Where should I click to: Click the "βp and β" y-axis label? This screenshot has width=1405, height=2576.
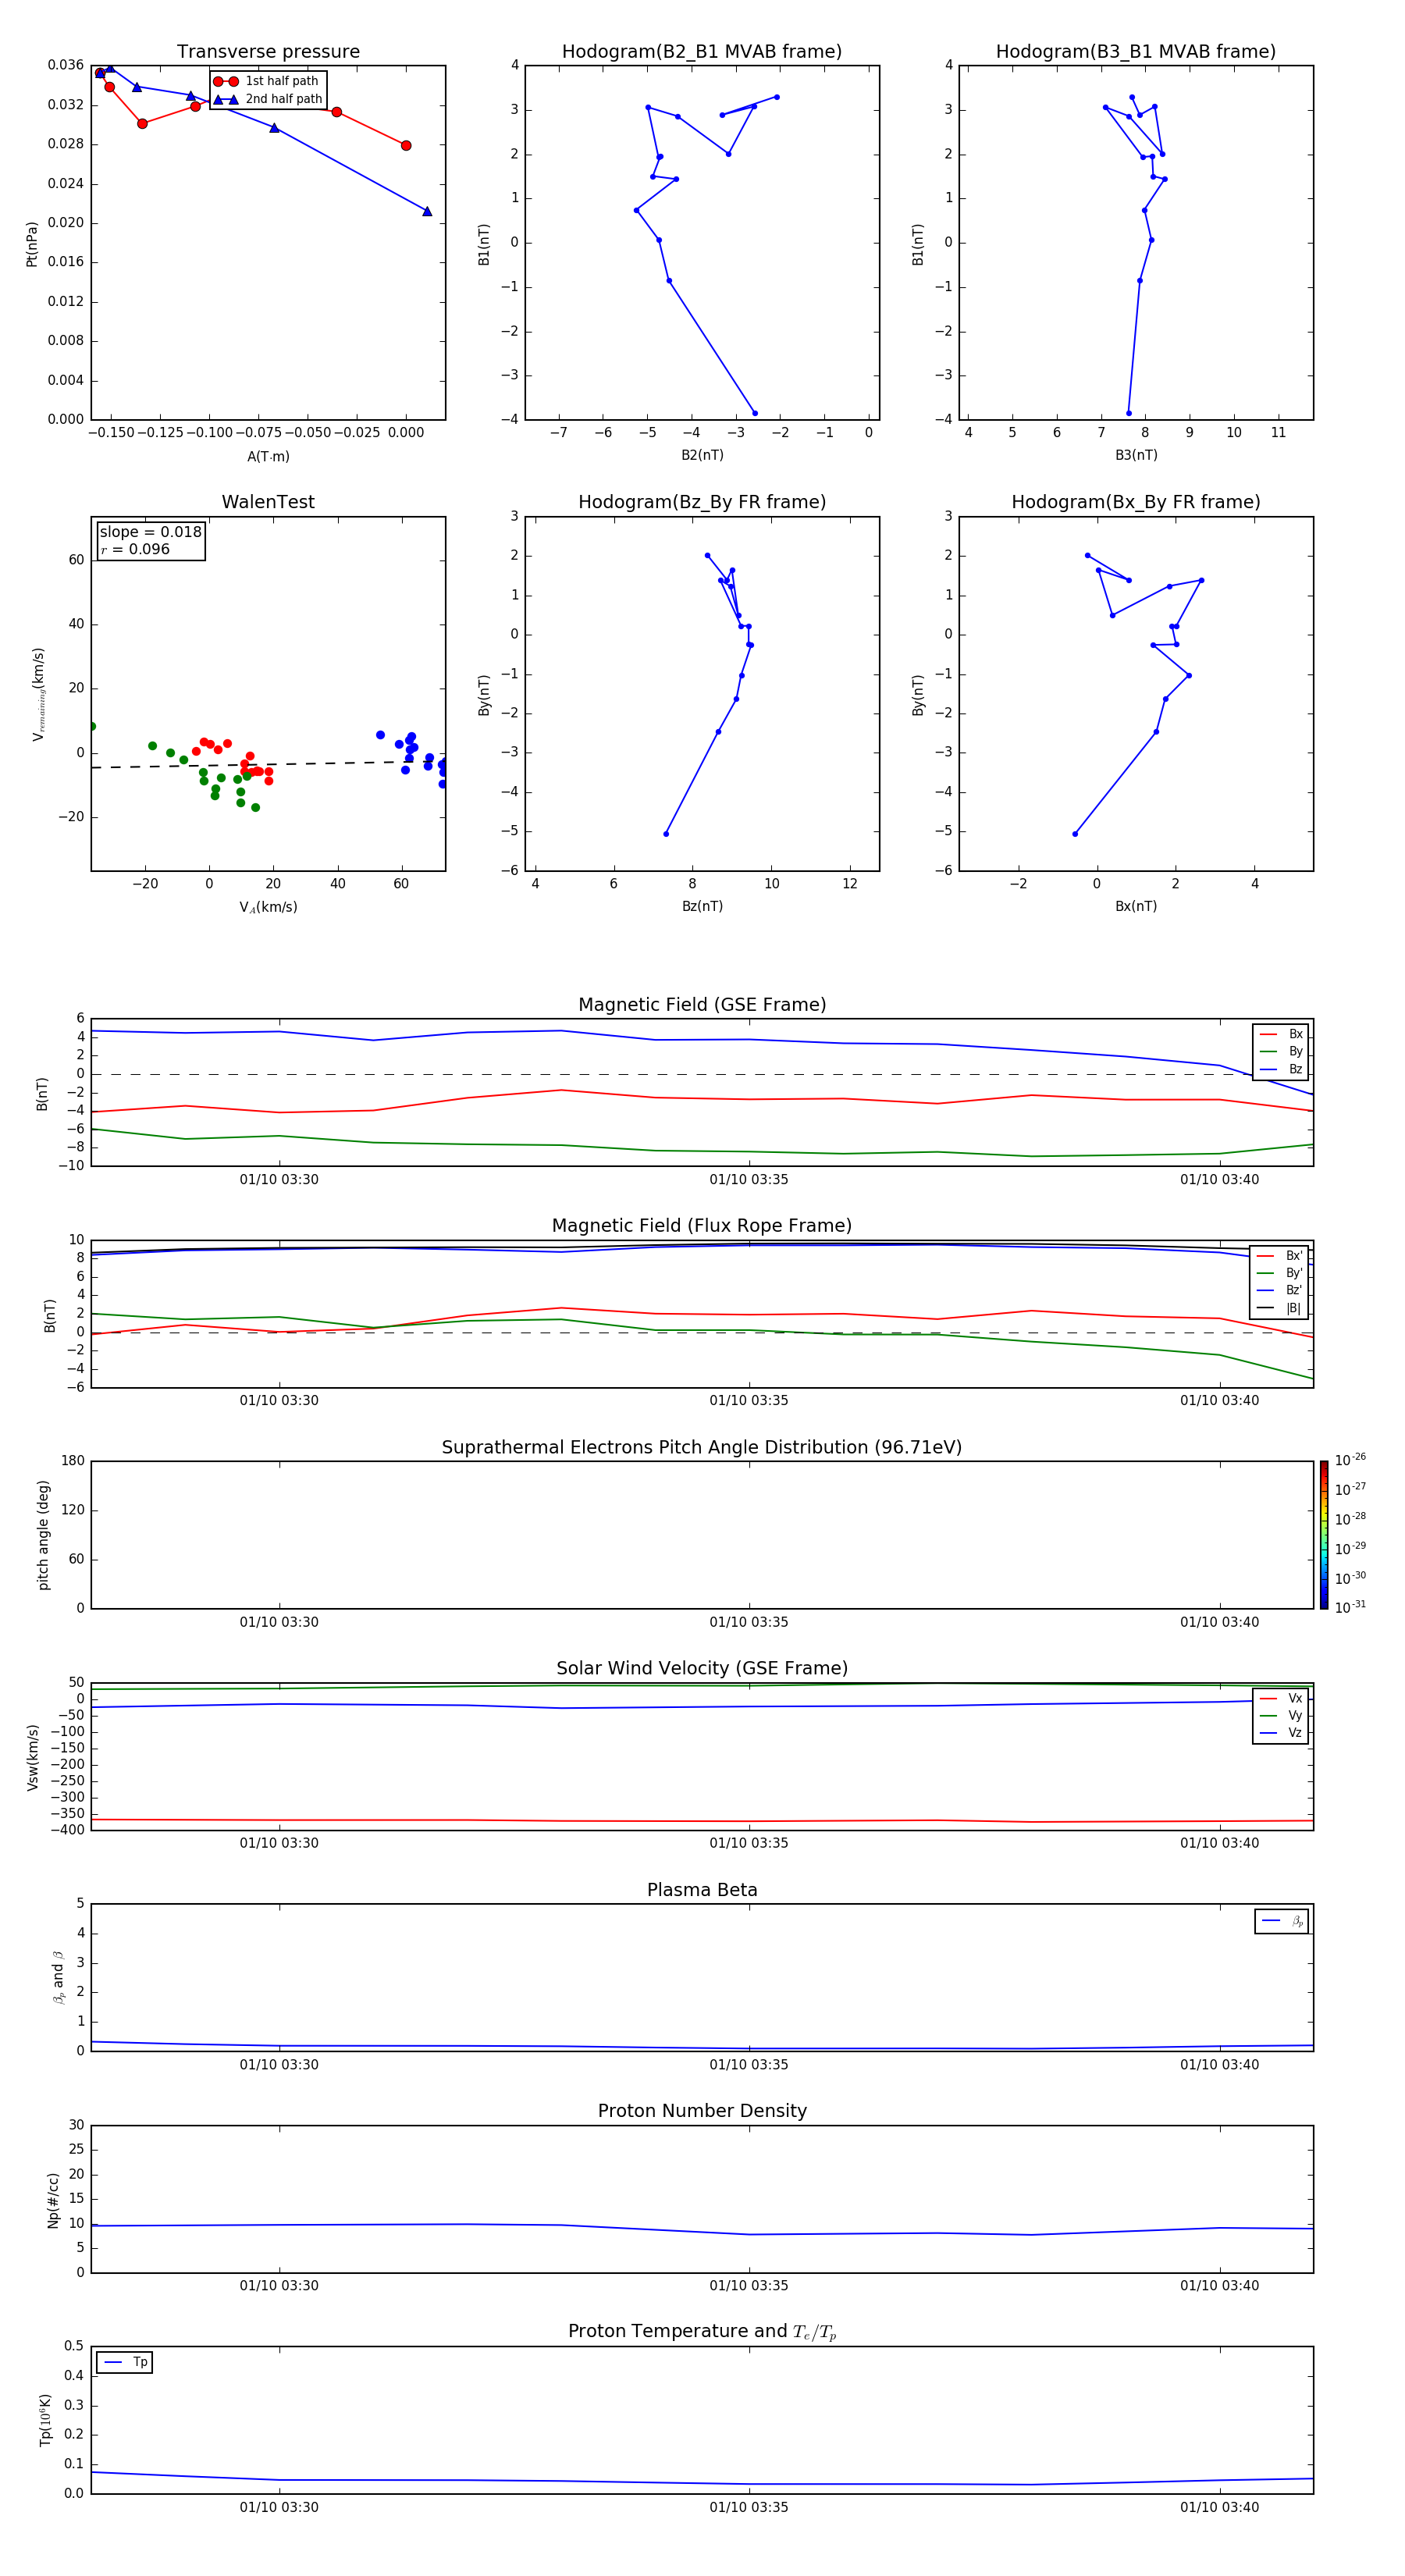(58, 1977)
